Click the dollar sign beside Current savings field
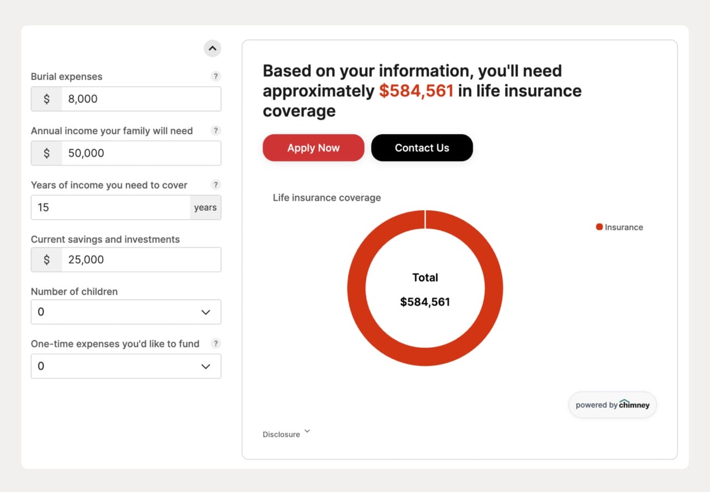This screenshot has height=492, width=710. [46, 259]
